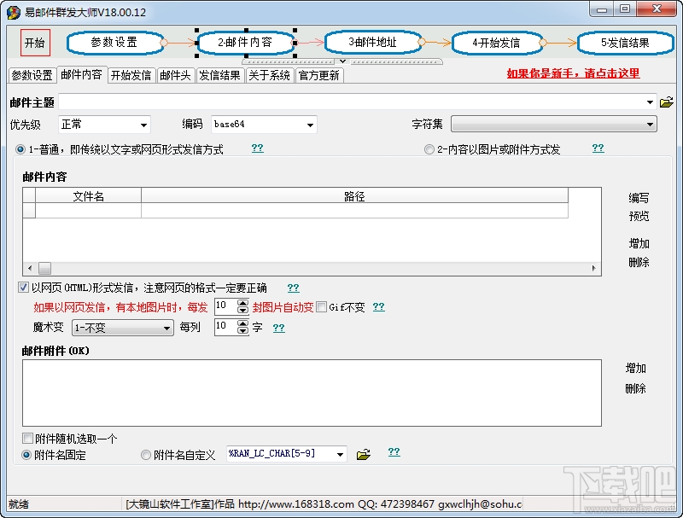
Task: Open the red newbie help link
Action: pyautogui.click(x=573, y=73)
